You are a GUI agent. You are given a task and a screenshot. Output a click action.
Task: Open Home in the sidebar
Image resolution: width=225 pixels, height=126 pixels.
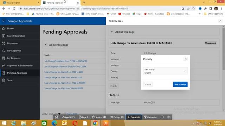pyautogui.click(x=20, y=28)
